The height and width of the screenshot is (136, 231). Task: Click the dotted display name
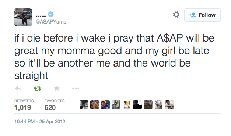tap(41, 16)
